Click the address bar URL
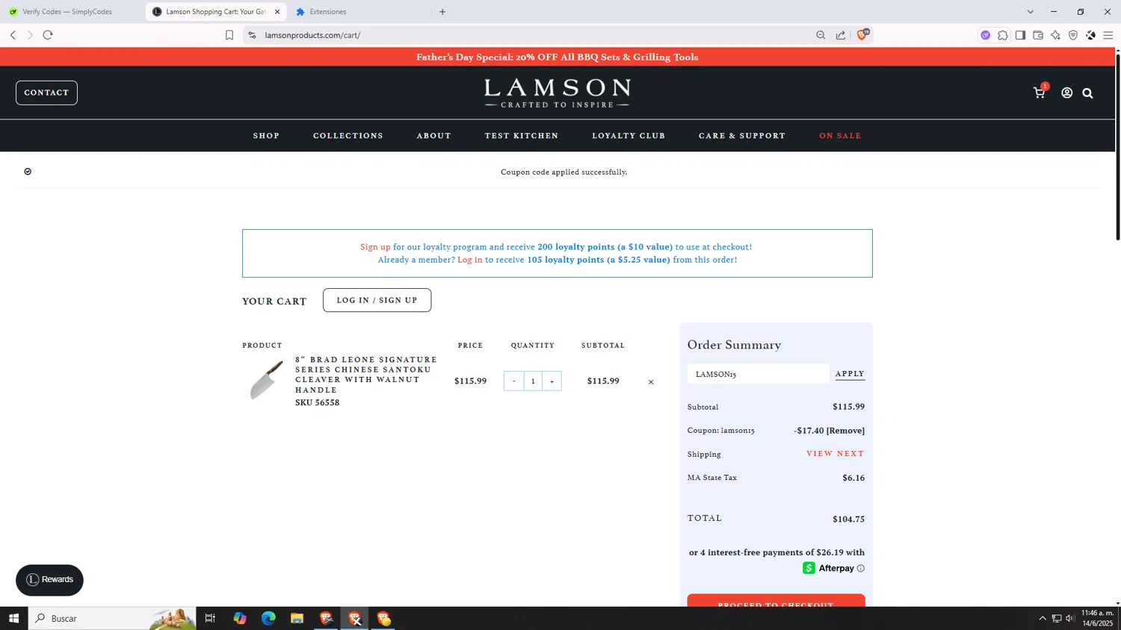1121x630 pixels. [312, 35]
